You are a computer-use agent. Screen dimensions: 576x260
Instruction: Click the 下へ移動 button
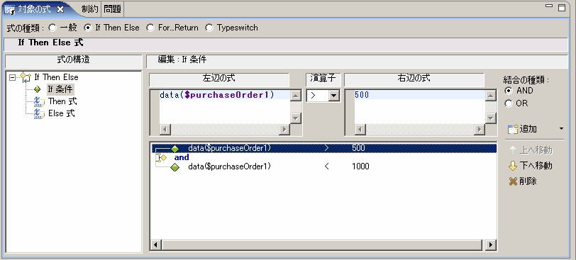coord(531,166)
